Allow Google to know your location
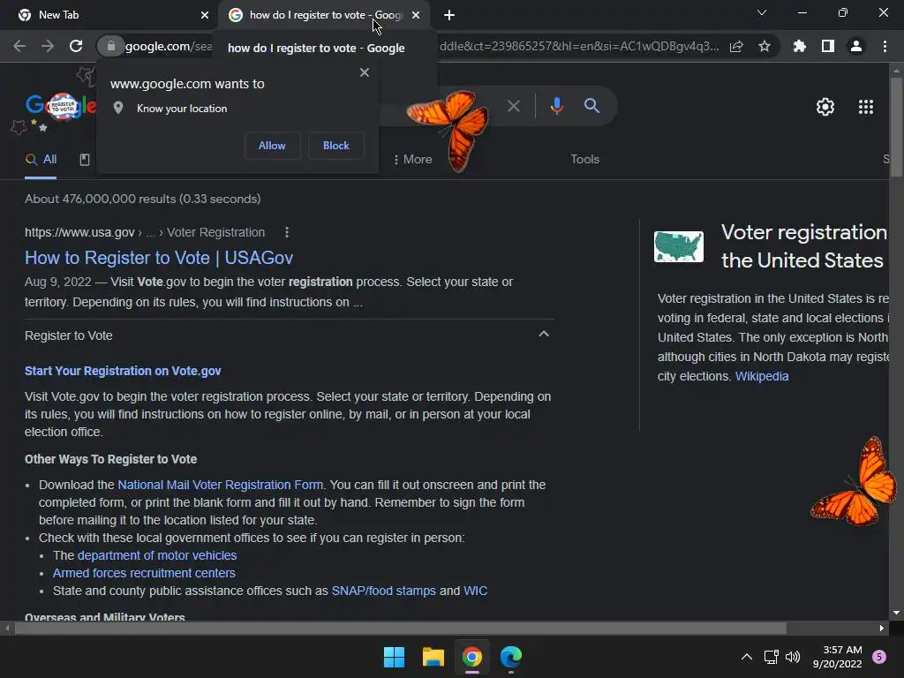 (272, 146)
